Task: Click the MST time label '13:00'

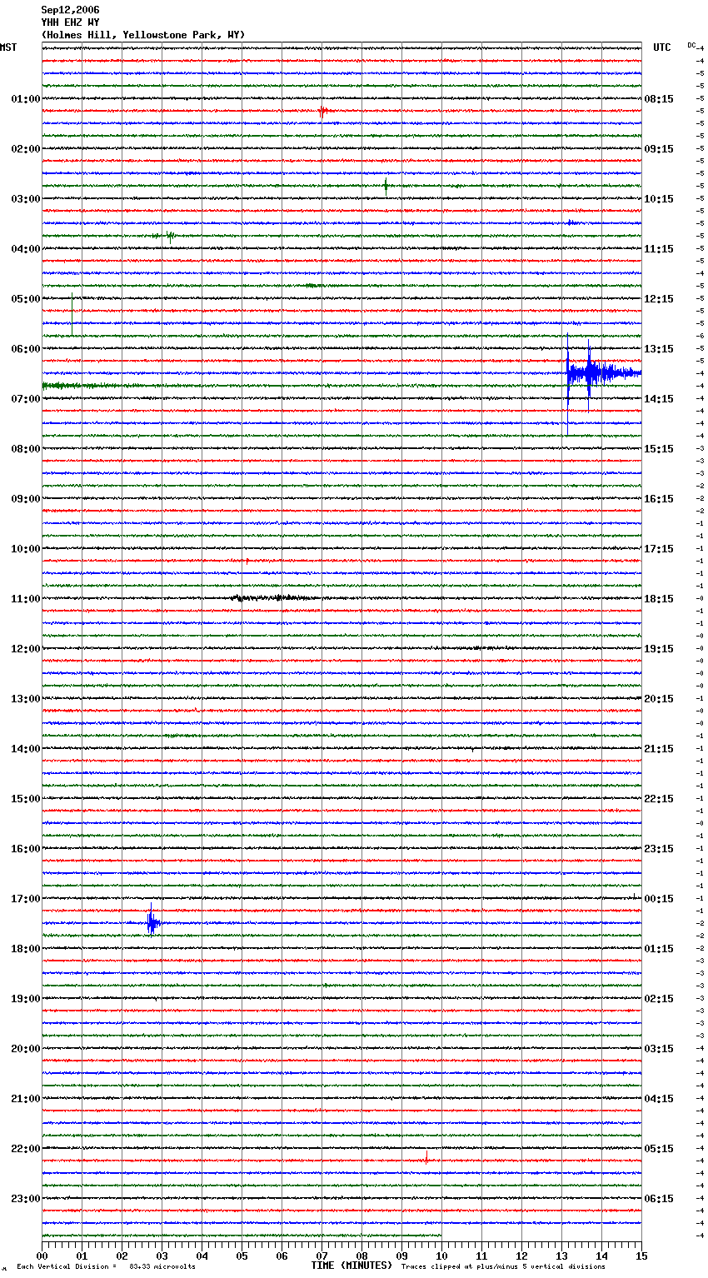Action: 26,699
